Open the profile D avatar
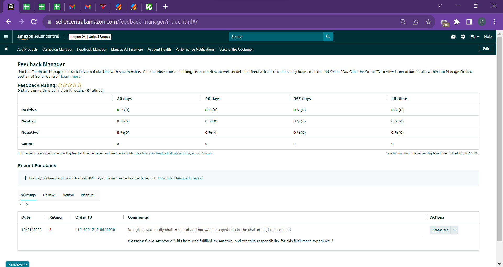This screenshot has height=267, width=503. click(x=482, y=22)
